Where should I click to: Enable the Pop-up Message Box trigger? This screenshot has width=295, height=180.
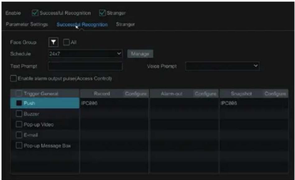click(19, 145)
